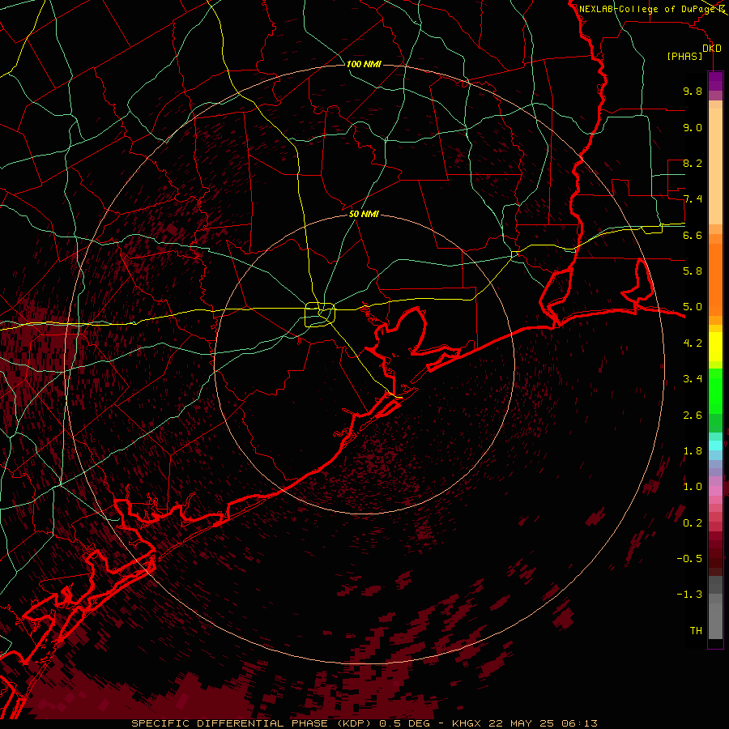Viewport: 729px width, 729px height.
Task: Click the "50 NMI" range ring label
Action: (x=364, y=215)
